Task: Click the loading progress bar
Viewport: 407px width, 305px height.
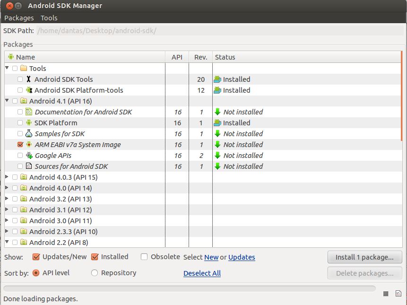Action: pos(189,288)
